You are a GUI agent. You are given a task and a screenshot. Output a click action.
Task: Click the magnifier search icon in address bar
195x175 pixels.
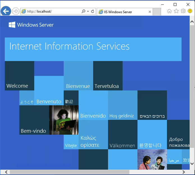pyautogui.click(x=83, y=11)
